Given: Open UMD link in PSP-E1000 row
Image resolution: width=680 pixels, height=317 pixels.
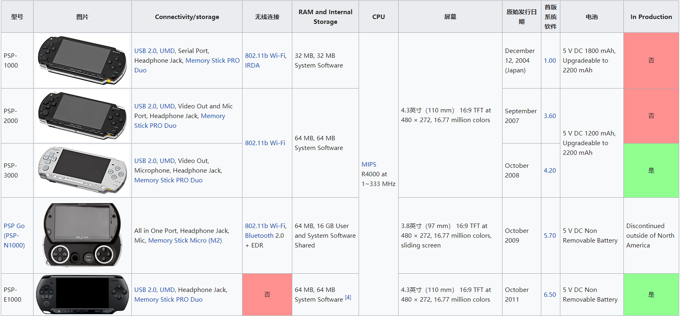Looking at the screenshot, I should [167, 290].
